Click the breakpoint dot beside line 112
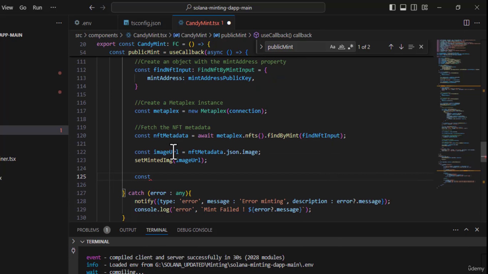488x274 pixels. click(60, 73)
